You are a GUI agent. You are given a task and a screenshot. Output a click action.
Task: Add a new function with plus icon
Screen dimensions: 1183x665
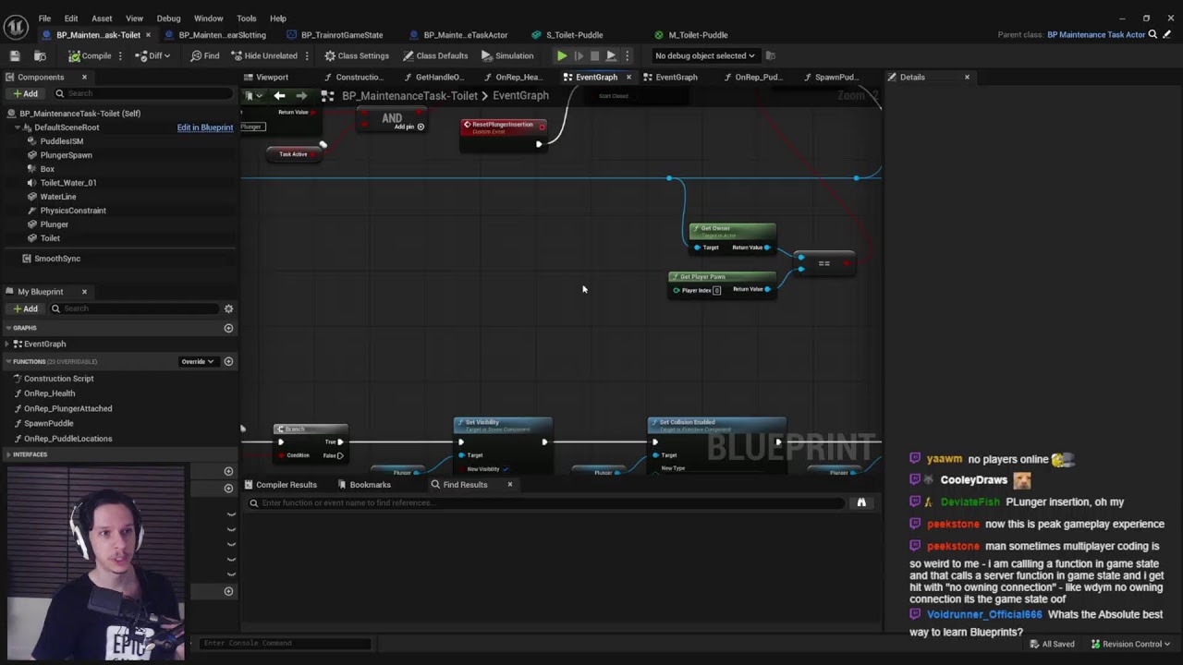pyautogui.click(x=228, y=361)
